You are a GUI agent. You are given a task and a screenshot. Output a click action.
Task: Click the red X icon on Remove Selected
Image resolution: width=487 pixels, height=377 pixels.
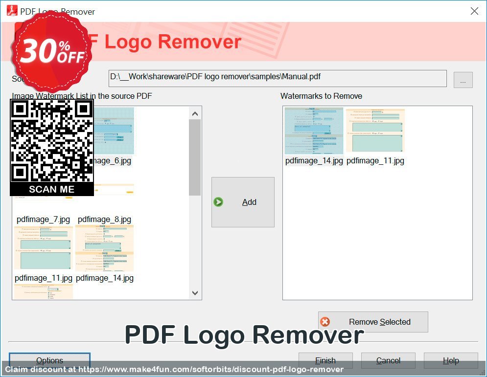point(325,321)
